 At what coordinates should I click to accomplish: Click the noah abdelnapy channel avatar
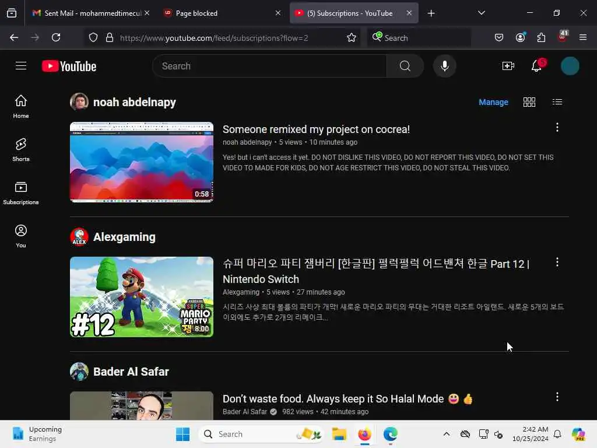(x=79, y=101)
